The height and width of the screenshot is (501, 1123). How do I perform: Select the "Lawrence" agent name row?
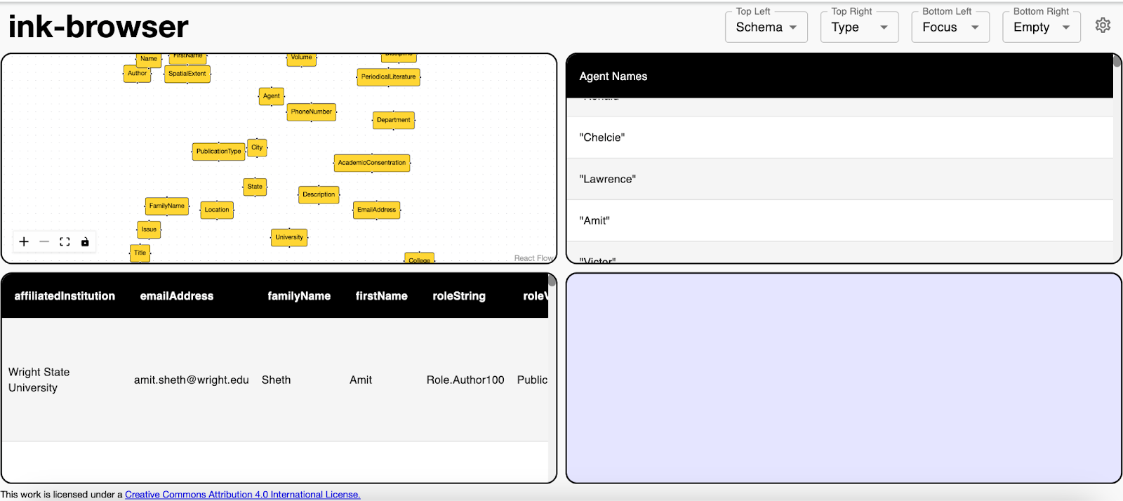pyautogui.click(x=839, y=179)
